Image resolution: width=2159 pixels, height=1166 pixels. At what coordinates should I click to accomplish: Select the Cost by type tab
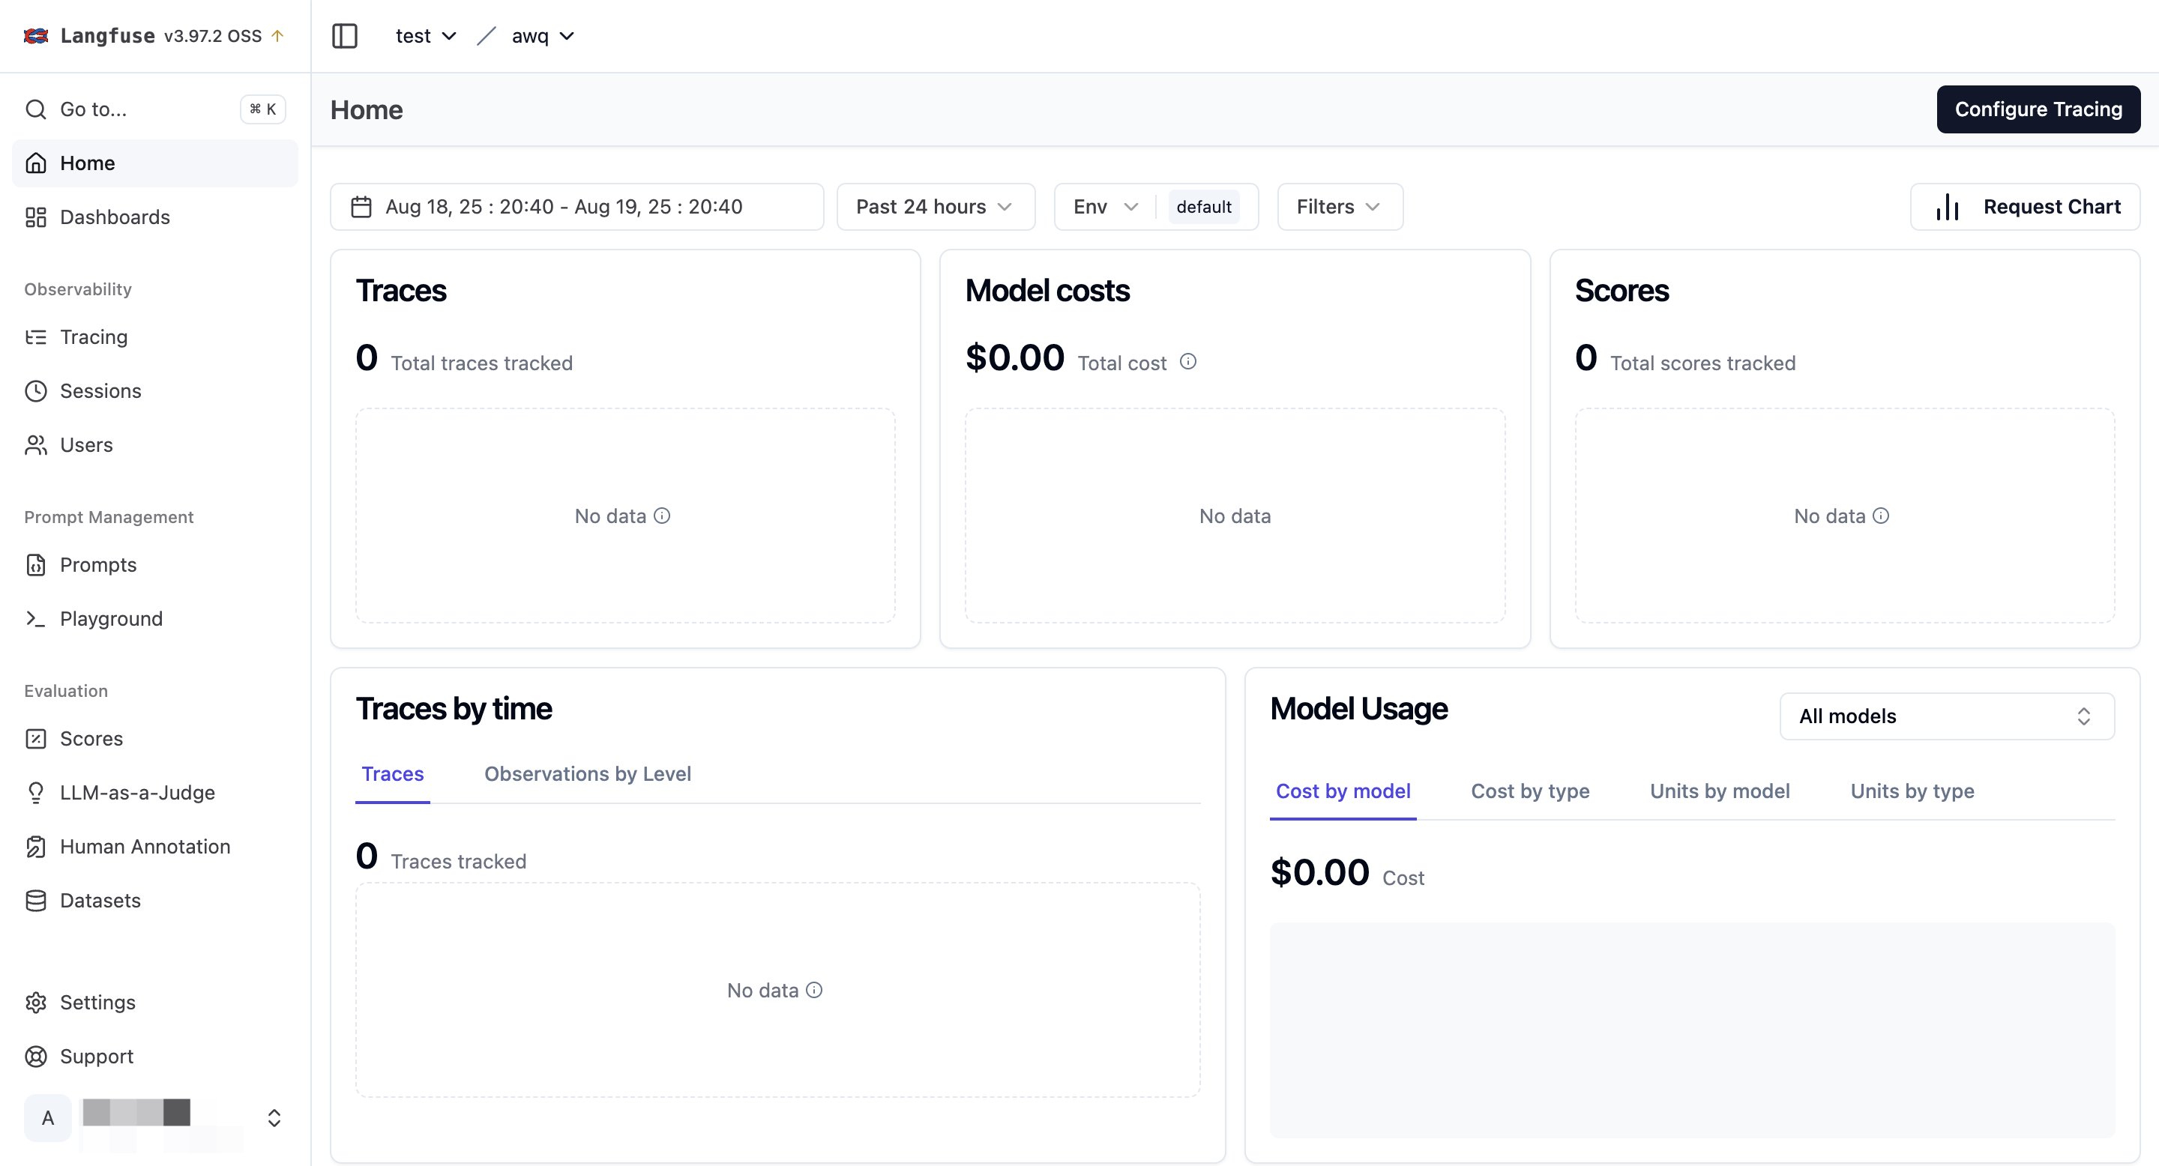click(x=1529, y=791)
